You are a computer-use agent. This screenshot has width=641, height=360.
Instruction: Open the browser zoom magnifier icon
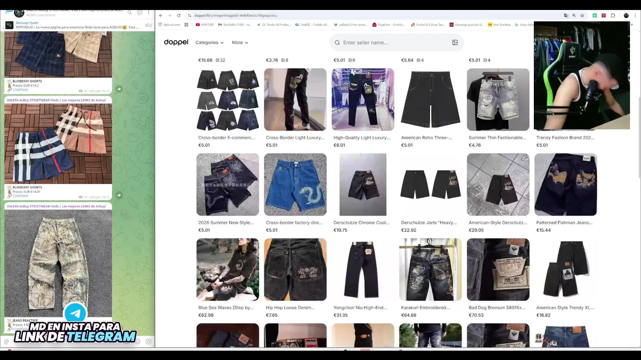(x=574, y=15)
